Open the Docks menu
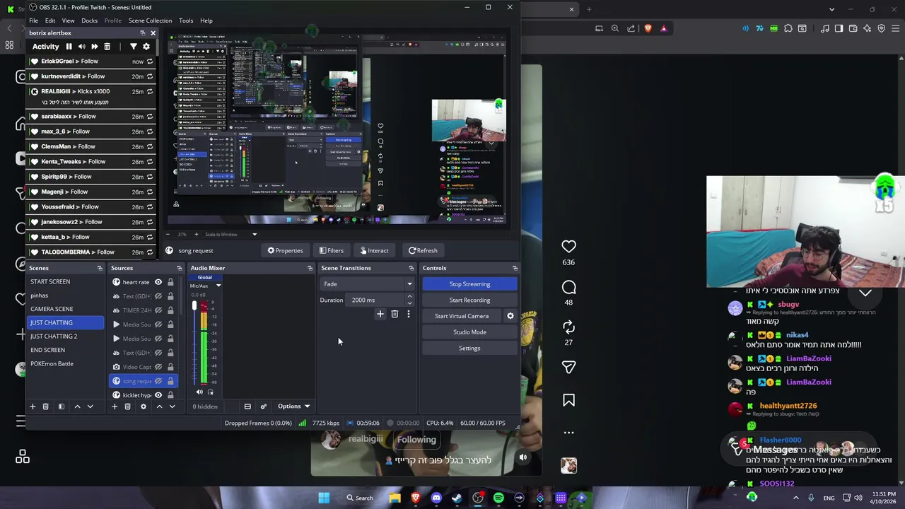Image resolution: width=905 pixels, height=509 pixels. click(x=89, y=21)
